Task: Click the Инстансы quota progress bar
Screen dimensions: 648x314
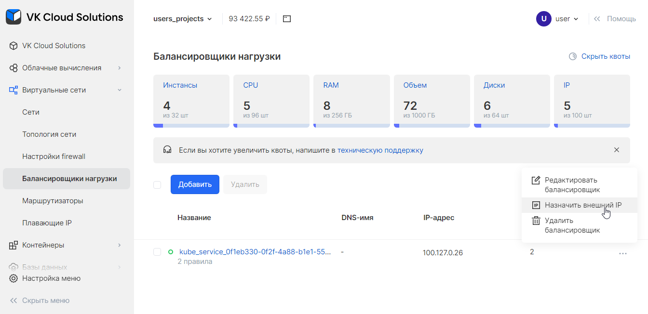Action: 191,126
